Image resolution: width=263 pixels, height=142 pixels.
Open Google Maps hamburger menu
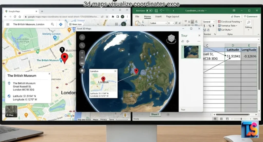coord(8,24)
